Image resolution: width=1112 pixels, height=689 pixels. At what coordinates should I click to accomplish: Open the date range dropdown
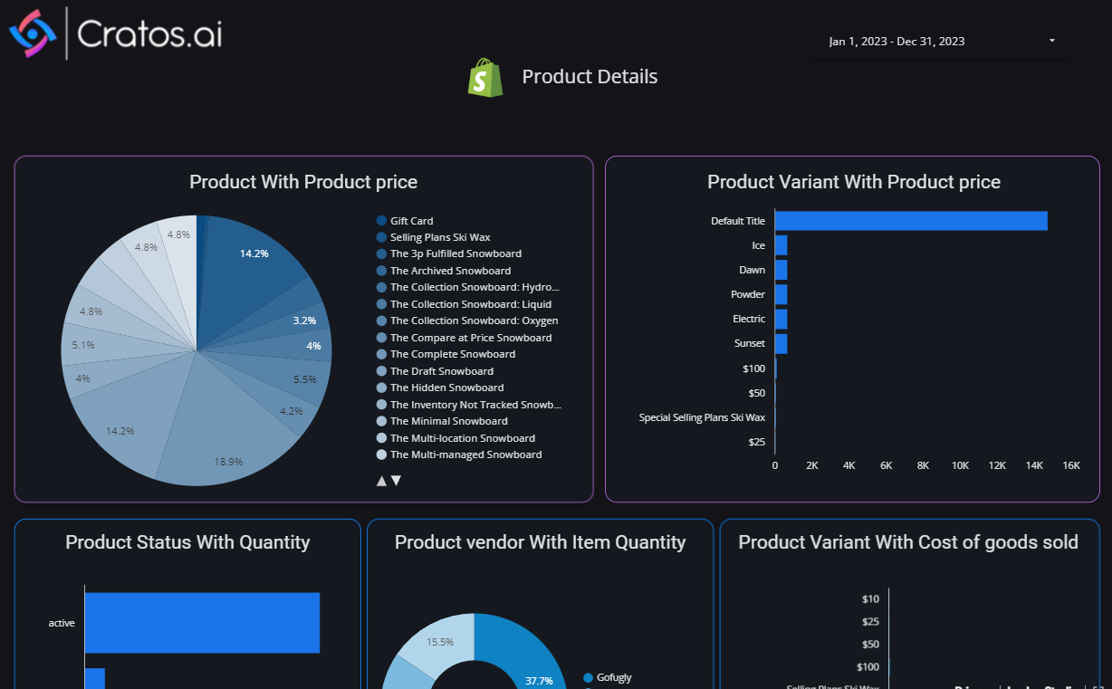[x=942, y=42]
